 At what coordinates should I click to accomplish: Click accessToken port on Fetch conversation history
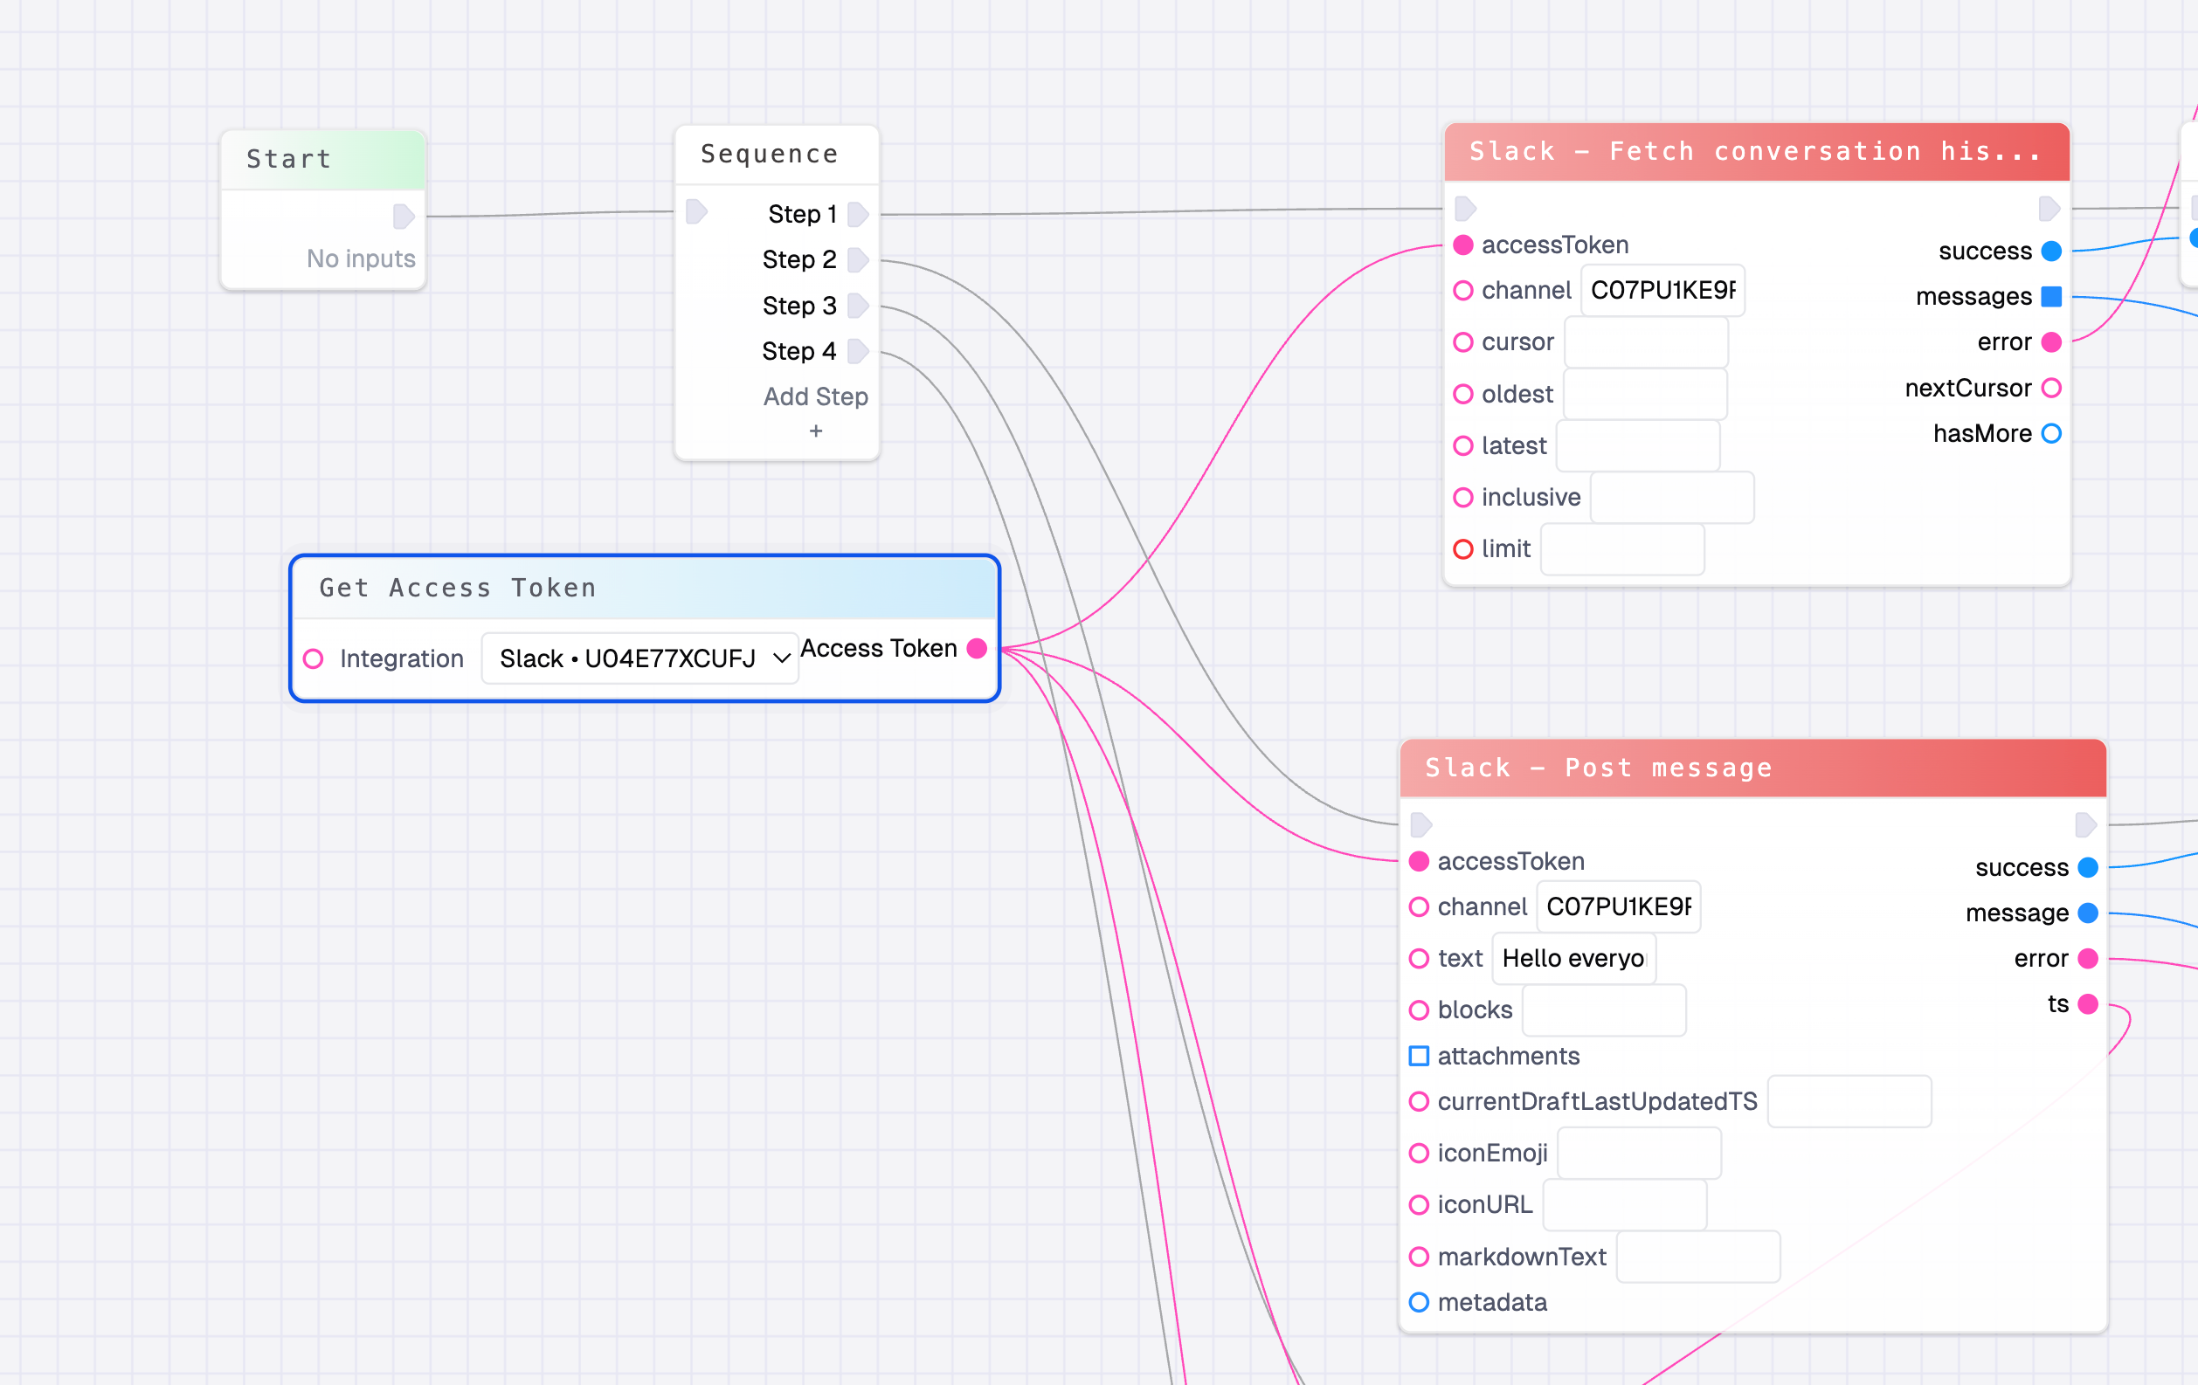click(x=1463, y=245)
